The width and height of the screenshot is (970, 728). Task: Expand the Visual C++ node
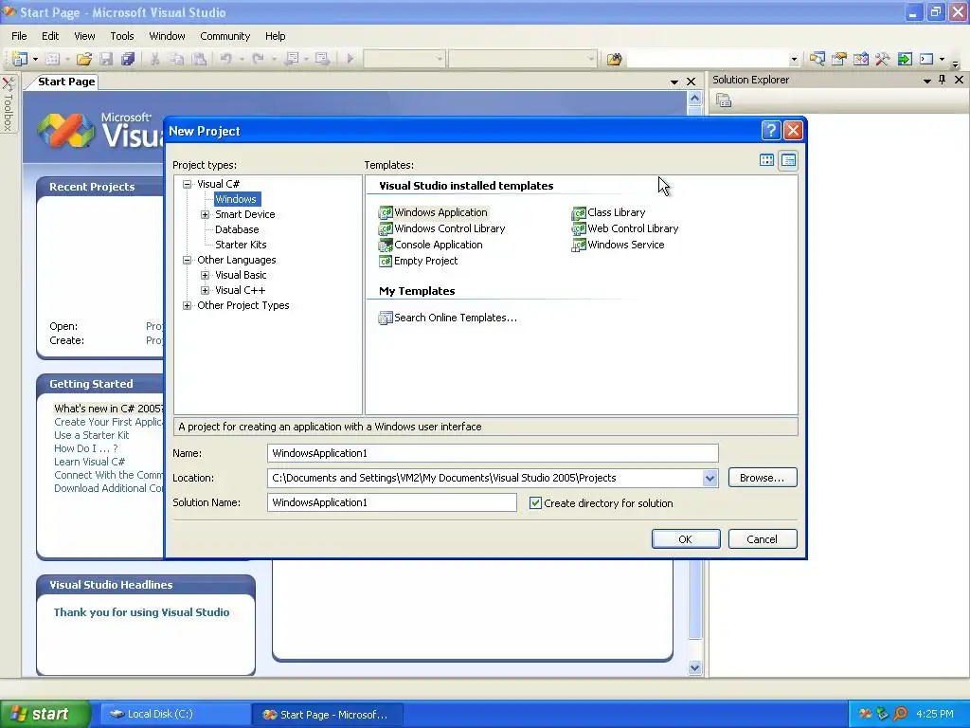pyautogui.click(x=205, y=290)
